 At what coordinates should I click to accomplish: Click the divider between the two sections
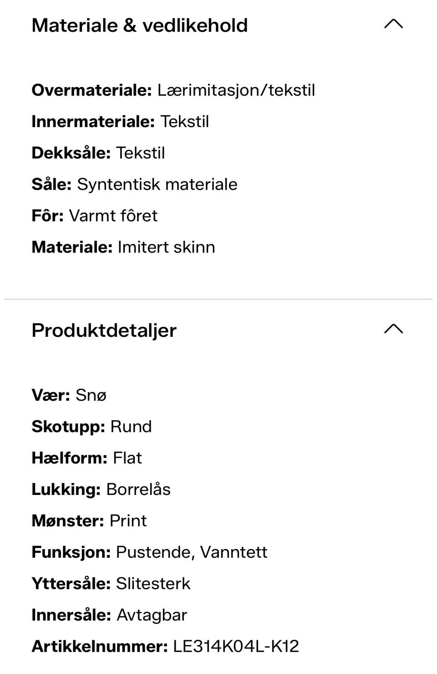pos(218,299)
